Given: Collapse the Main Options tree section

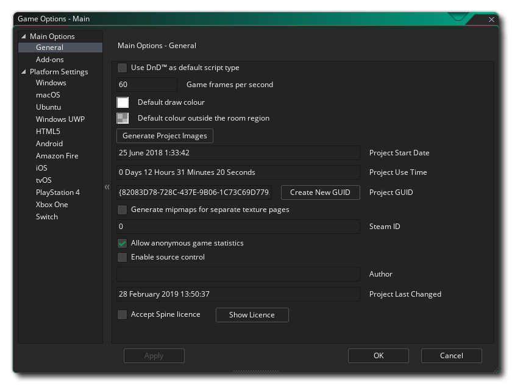Looking at the screenshot, I should [23, 36].
